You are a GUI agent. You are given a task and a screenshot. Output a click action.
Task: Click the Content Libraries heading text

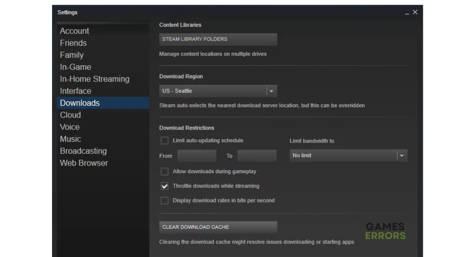pyautogui.click(x=180, y=25)
